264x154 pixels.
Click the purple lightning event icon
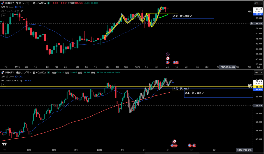tap(168, 54)
